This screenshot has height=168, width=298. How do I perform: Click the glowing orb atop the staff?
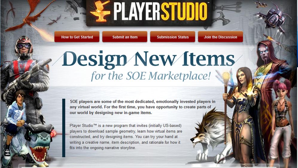226,76
